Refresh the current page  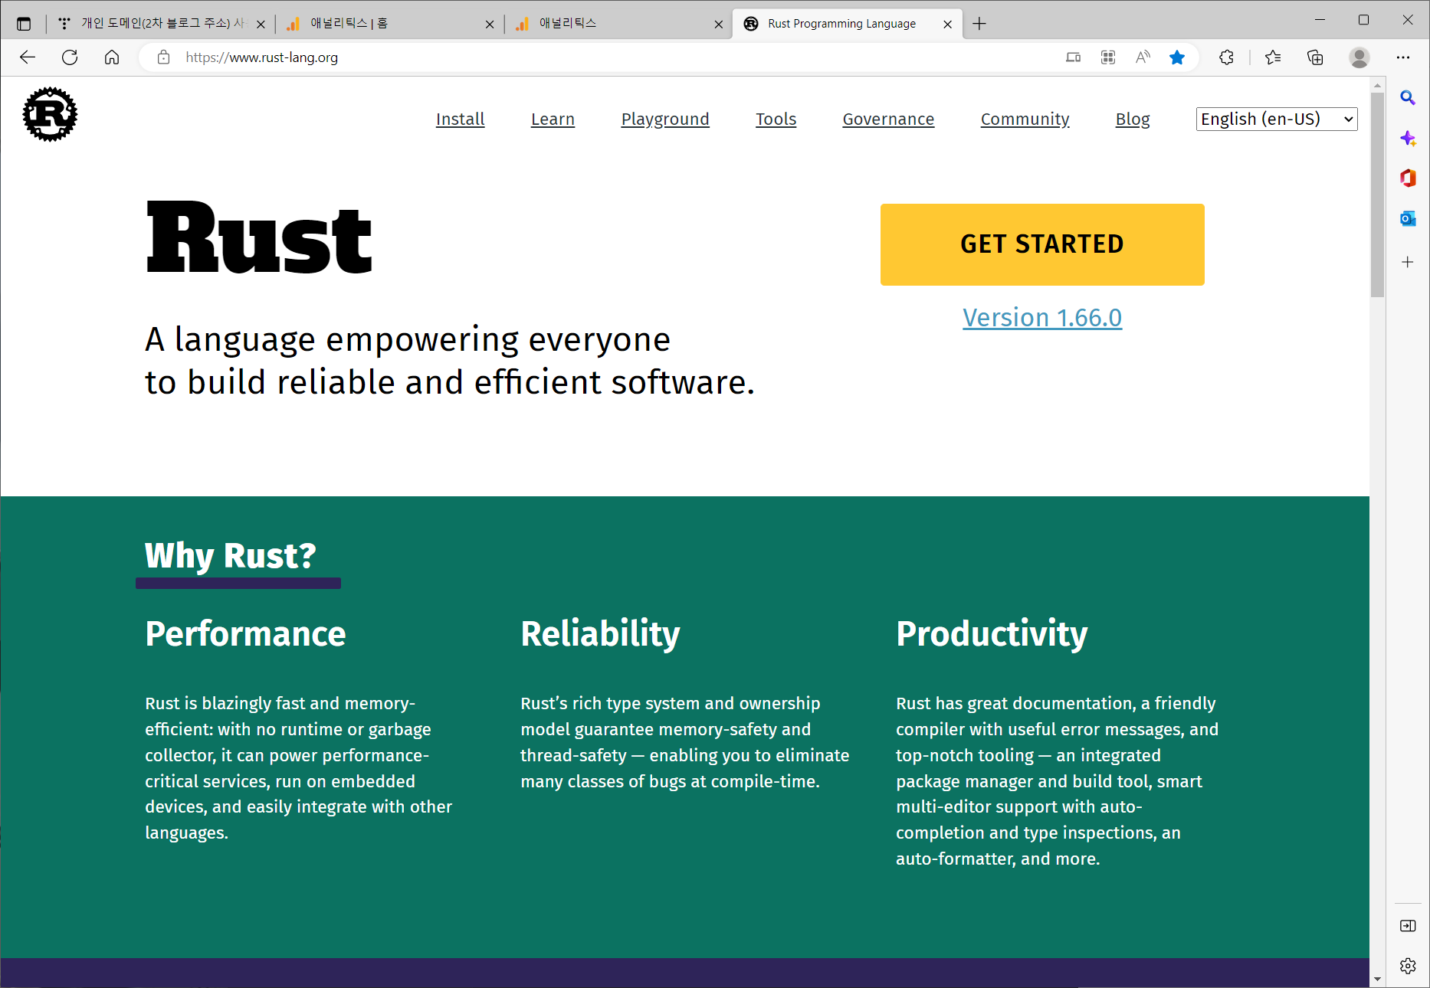(70, 57)
